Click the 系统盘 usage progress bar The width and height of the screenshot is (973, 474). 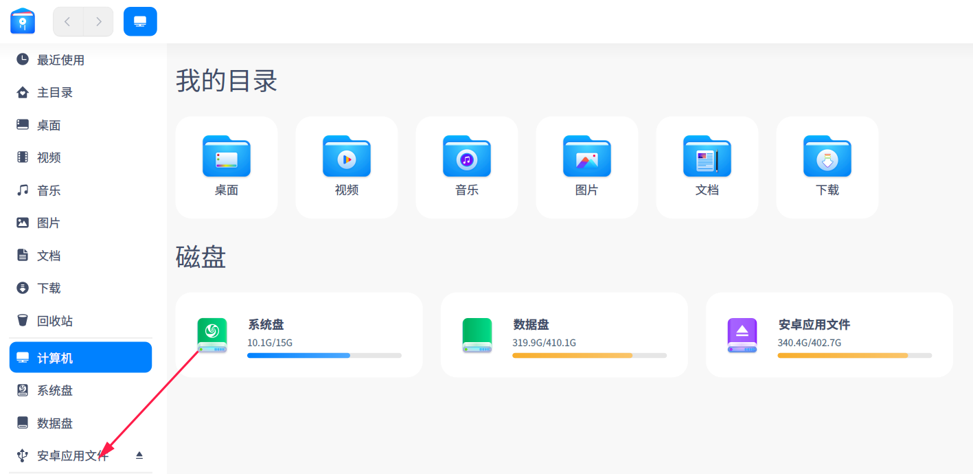[x=324, y=355]
